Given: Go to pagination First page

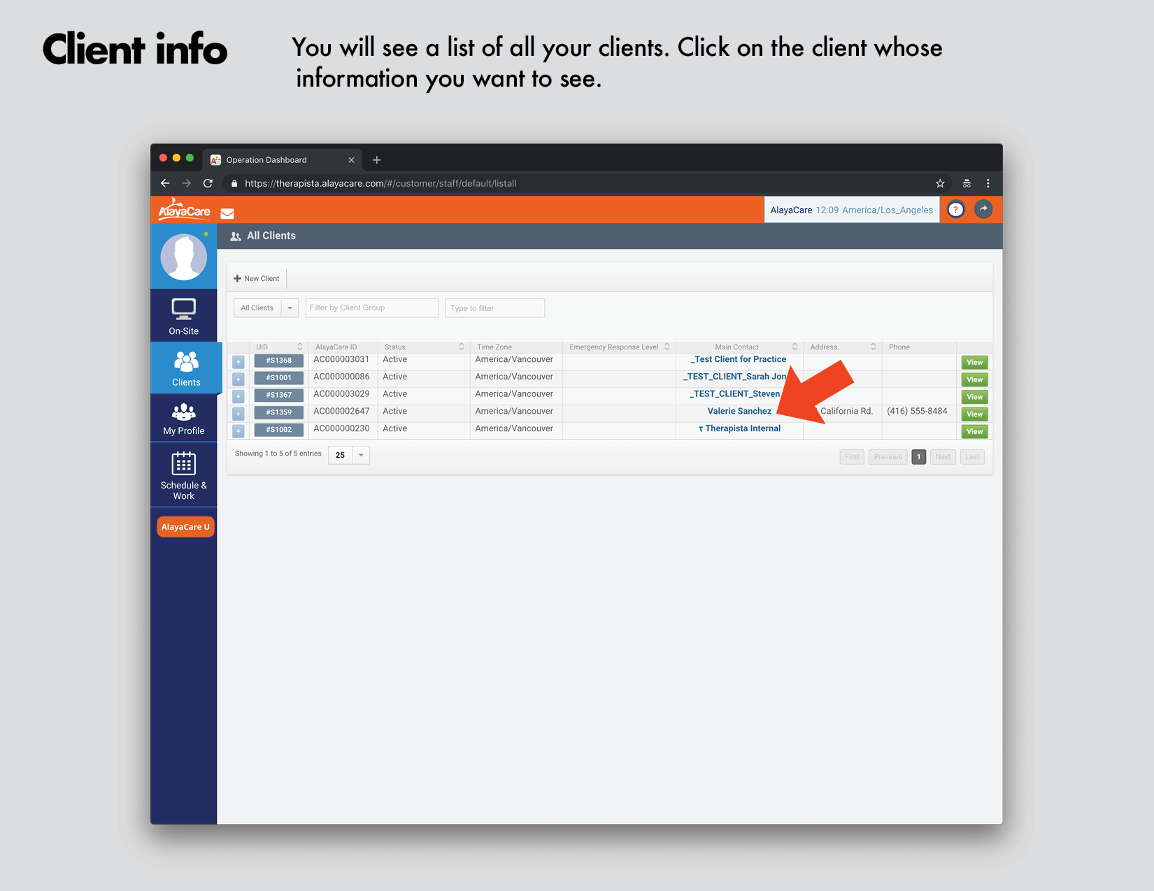Looking at the screenshot, I should [x=852, y=457].
